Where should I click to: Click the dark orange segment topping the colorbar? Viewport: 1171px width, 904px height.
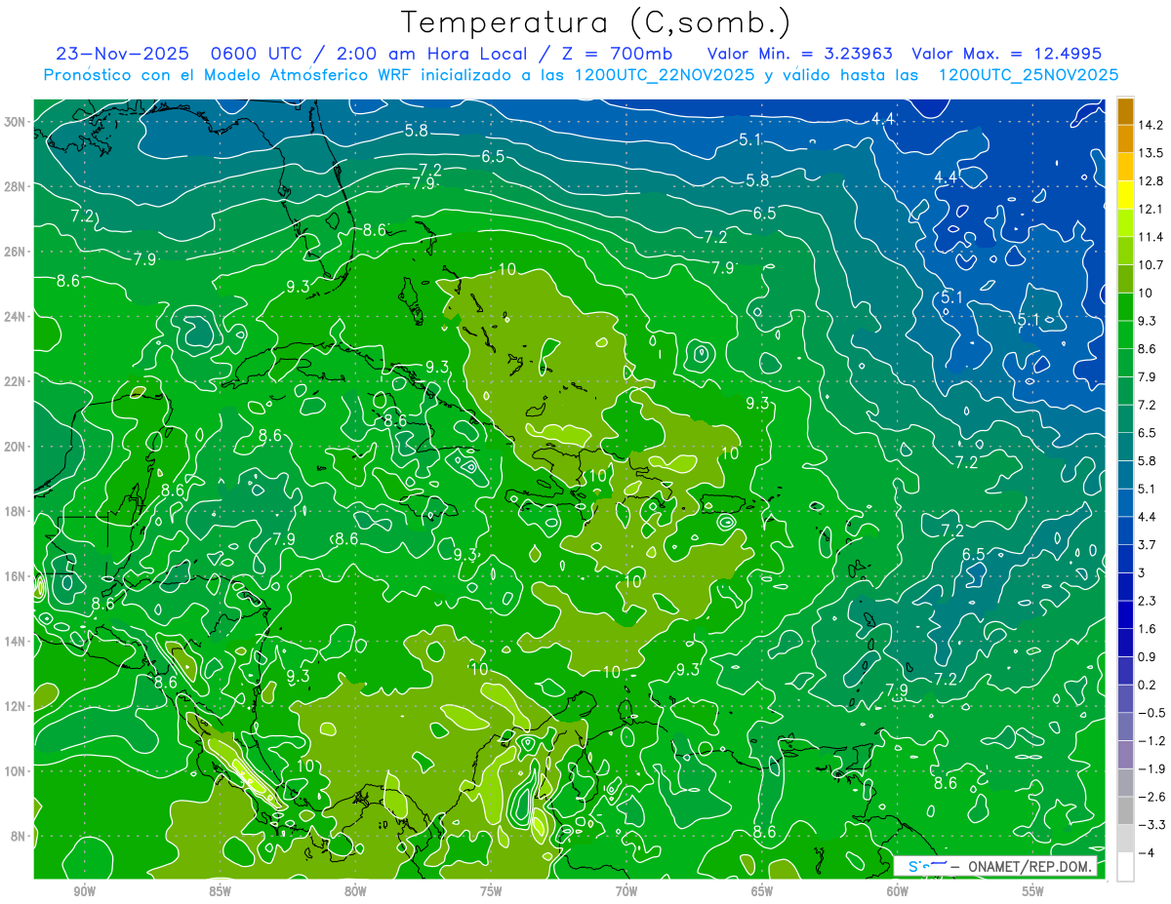pyautogui.click(x=1126, y=111)
